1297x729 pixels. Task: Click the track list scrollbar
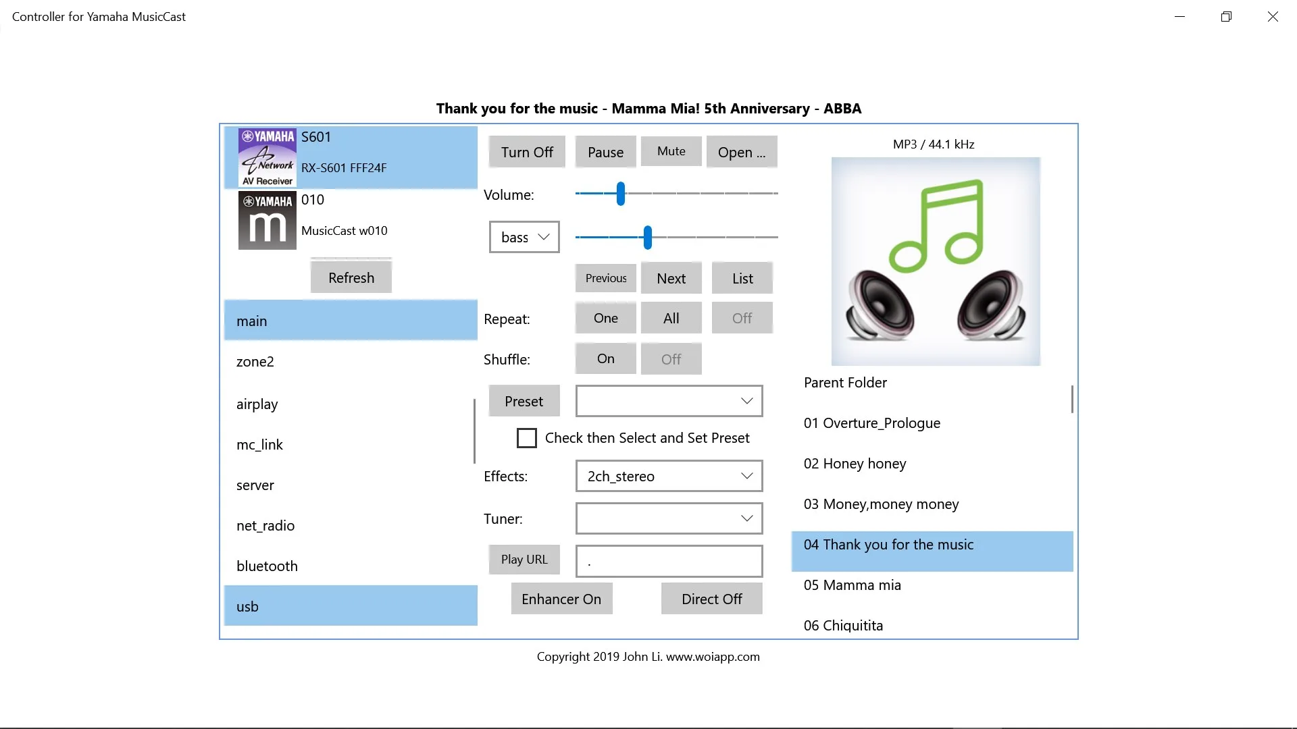coord(1072,400)
